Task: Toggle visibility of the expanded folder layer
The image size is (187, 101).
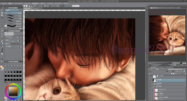Action: tap(150, 87)
